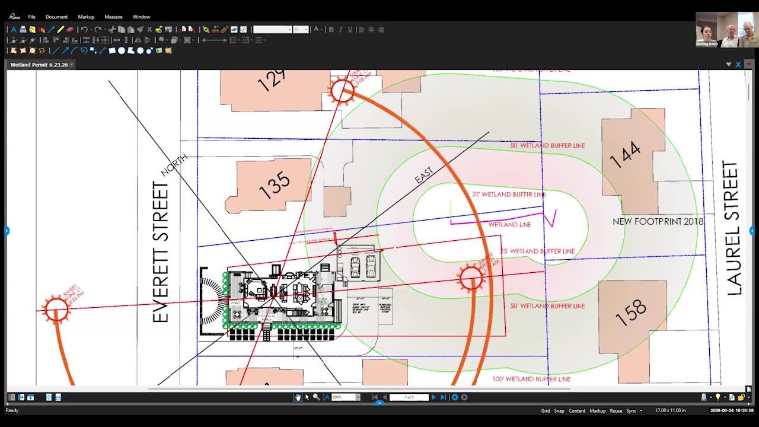Select the Text Box tool
The image size is (759, 427).
click(14, 30)
